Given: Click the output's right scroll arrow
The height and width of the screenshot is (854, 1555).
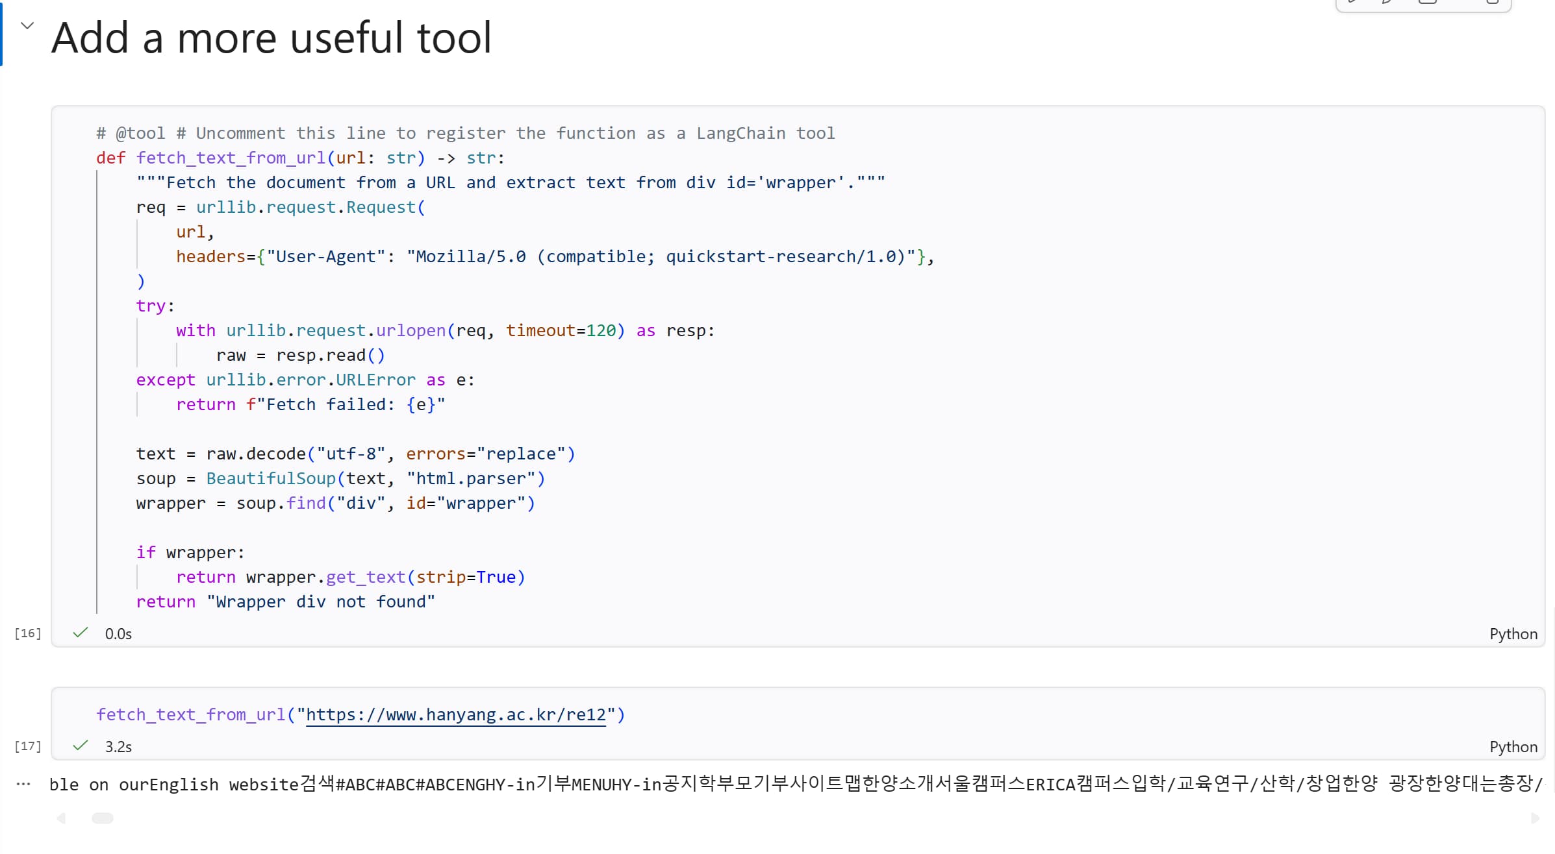Looking at the screenshot, I should click(x=1535, y=818).
